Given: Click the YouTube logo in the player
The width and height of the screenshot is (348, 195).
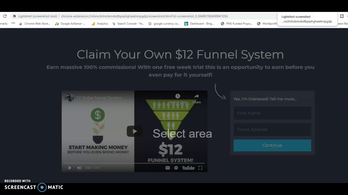Looking at the screenshot, I should pos(188,168).
